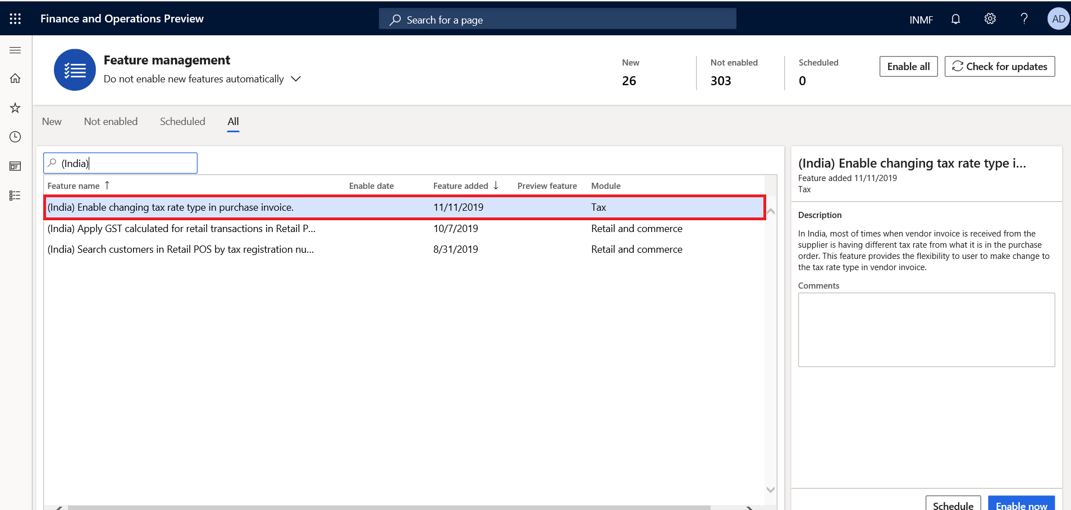This screenshot has width=1071, height=510.
Task: Click the Module column header
Action: click(x=606, y=186)
